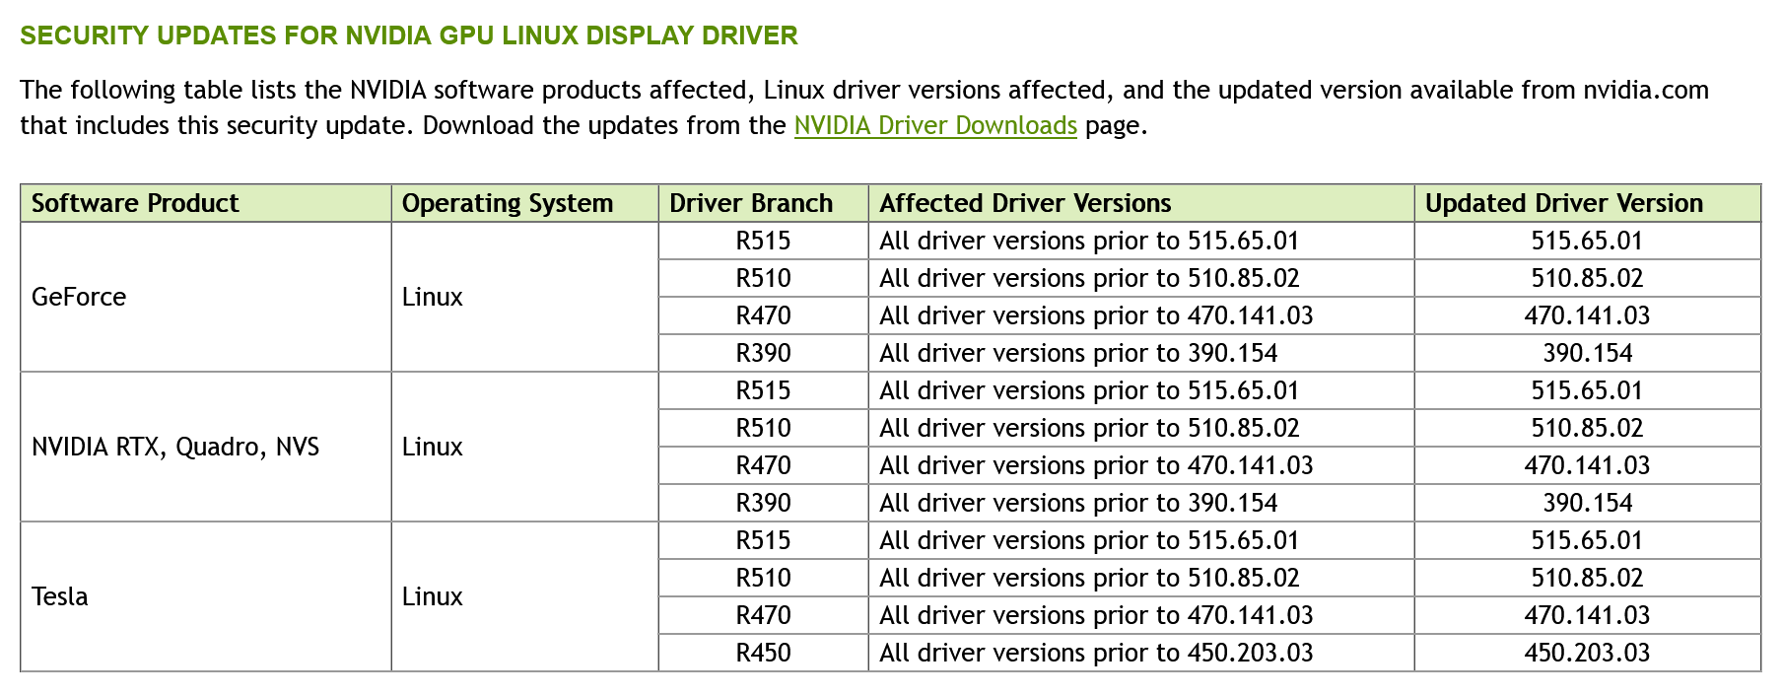This screenshot has height=696, width=1782.
Task: Click GeForce's 'prior to 470.141.03' affected versions
Action: coord(1141,315)
